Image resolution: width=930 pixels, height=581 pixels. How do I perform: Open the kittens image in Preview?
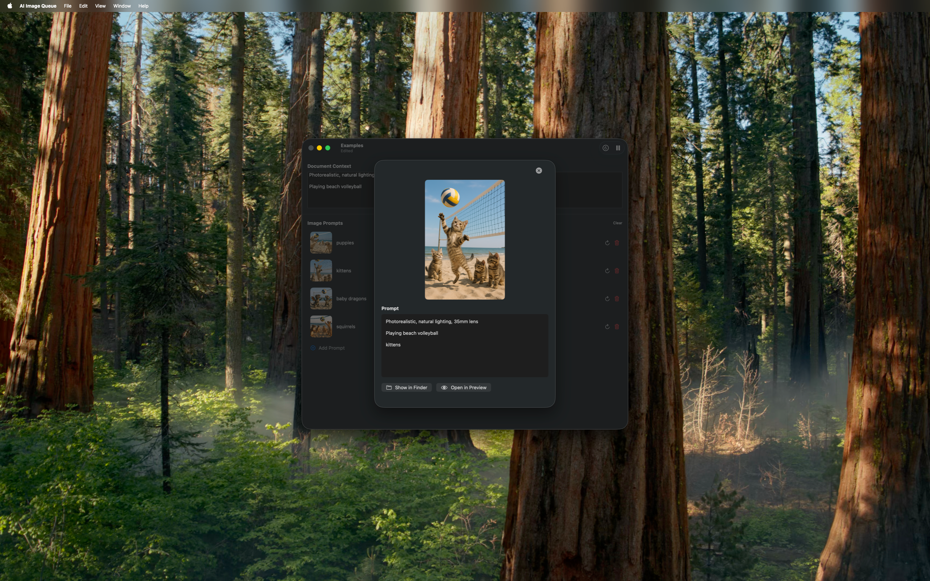point(463,387)
